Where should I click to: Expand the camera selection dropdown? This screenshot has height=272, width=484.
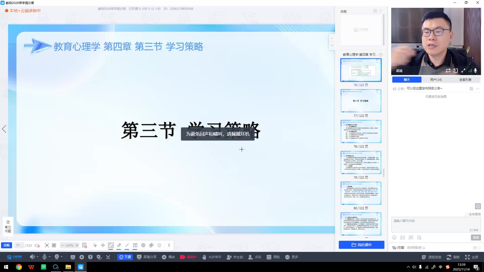[x=62, y=257]
